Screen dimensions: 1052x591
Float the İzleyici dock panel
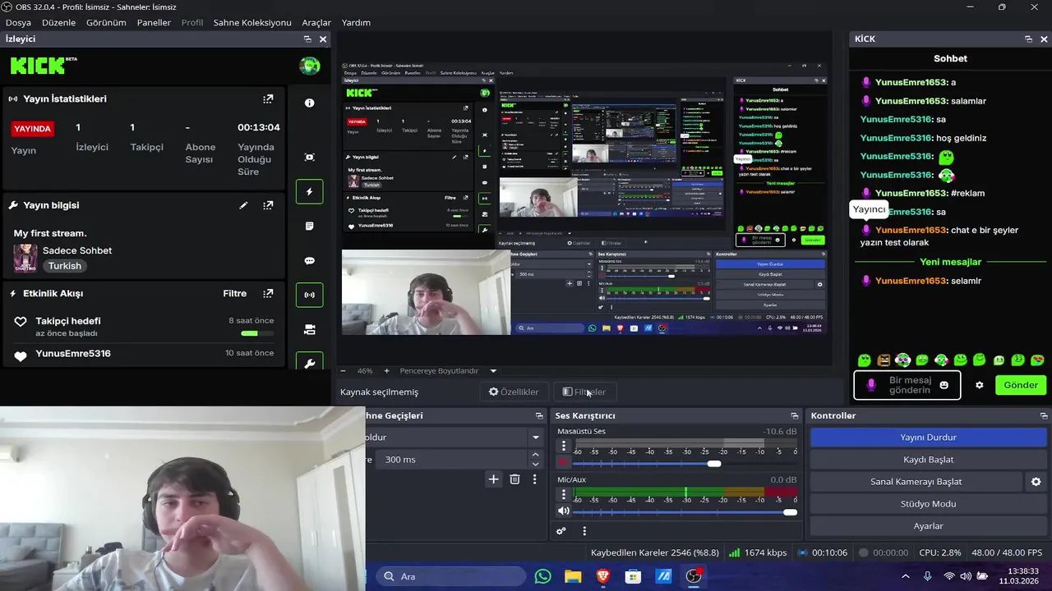[x=307, y=39]
